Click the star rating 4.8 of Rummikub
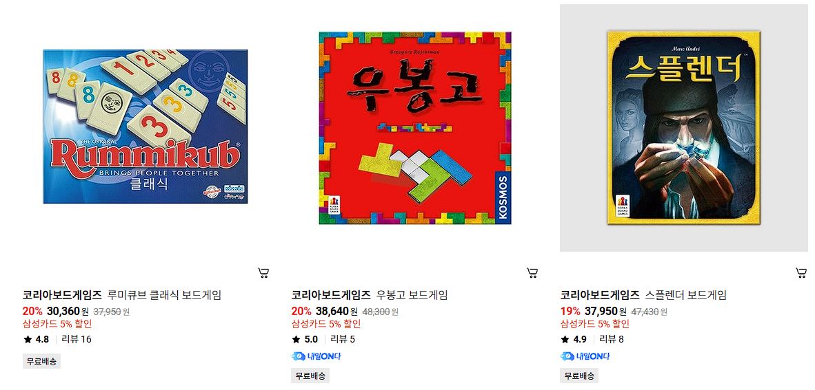The width and height of the screenshot is (815, 390). 36,340
